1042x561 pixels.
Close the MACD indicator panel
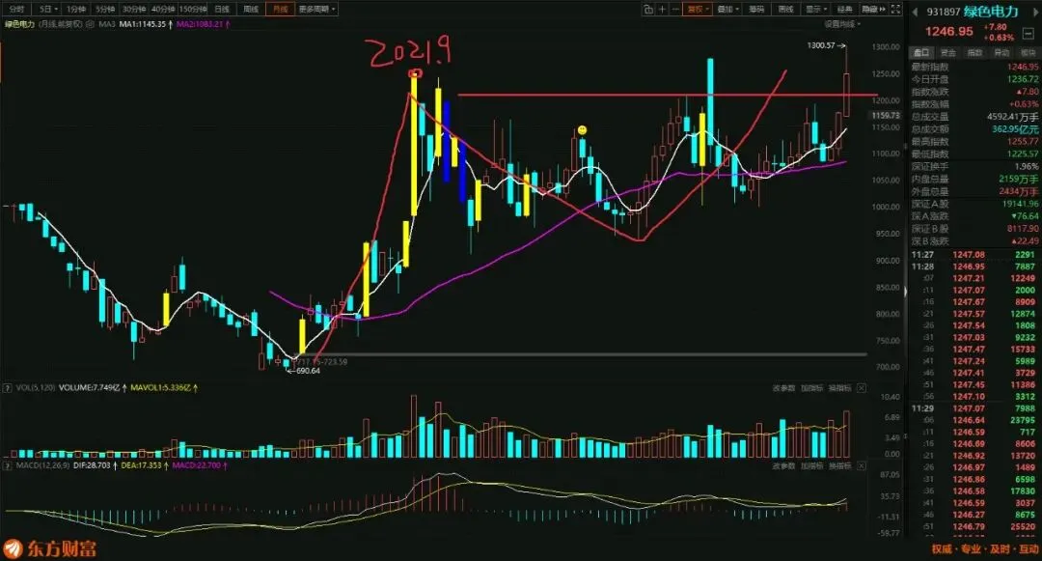click(862, 466)
